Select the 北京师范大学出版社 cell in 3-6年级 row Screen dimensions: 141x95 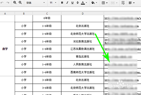pos(83,88)
